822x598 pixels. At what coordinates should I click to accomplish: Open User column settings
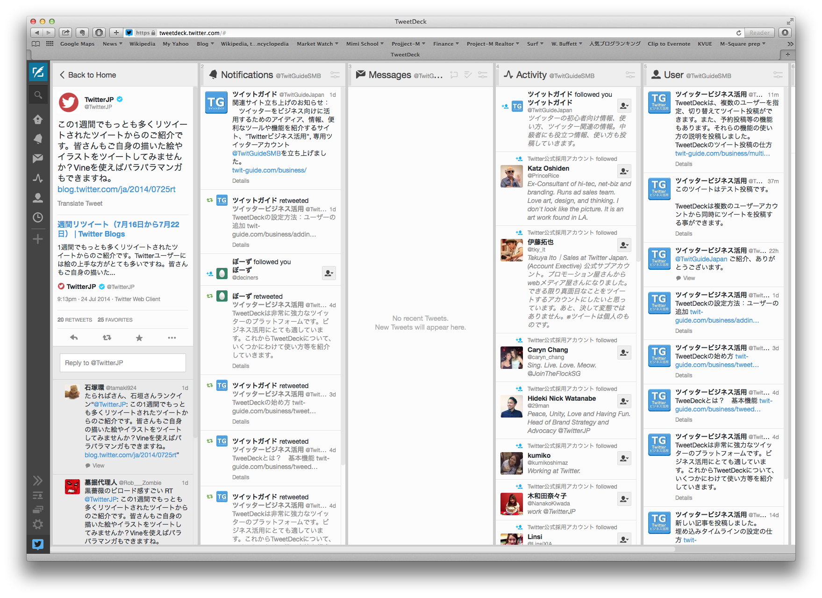(778, 75)
